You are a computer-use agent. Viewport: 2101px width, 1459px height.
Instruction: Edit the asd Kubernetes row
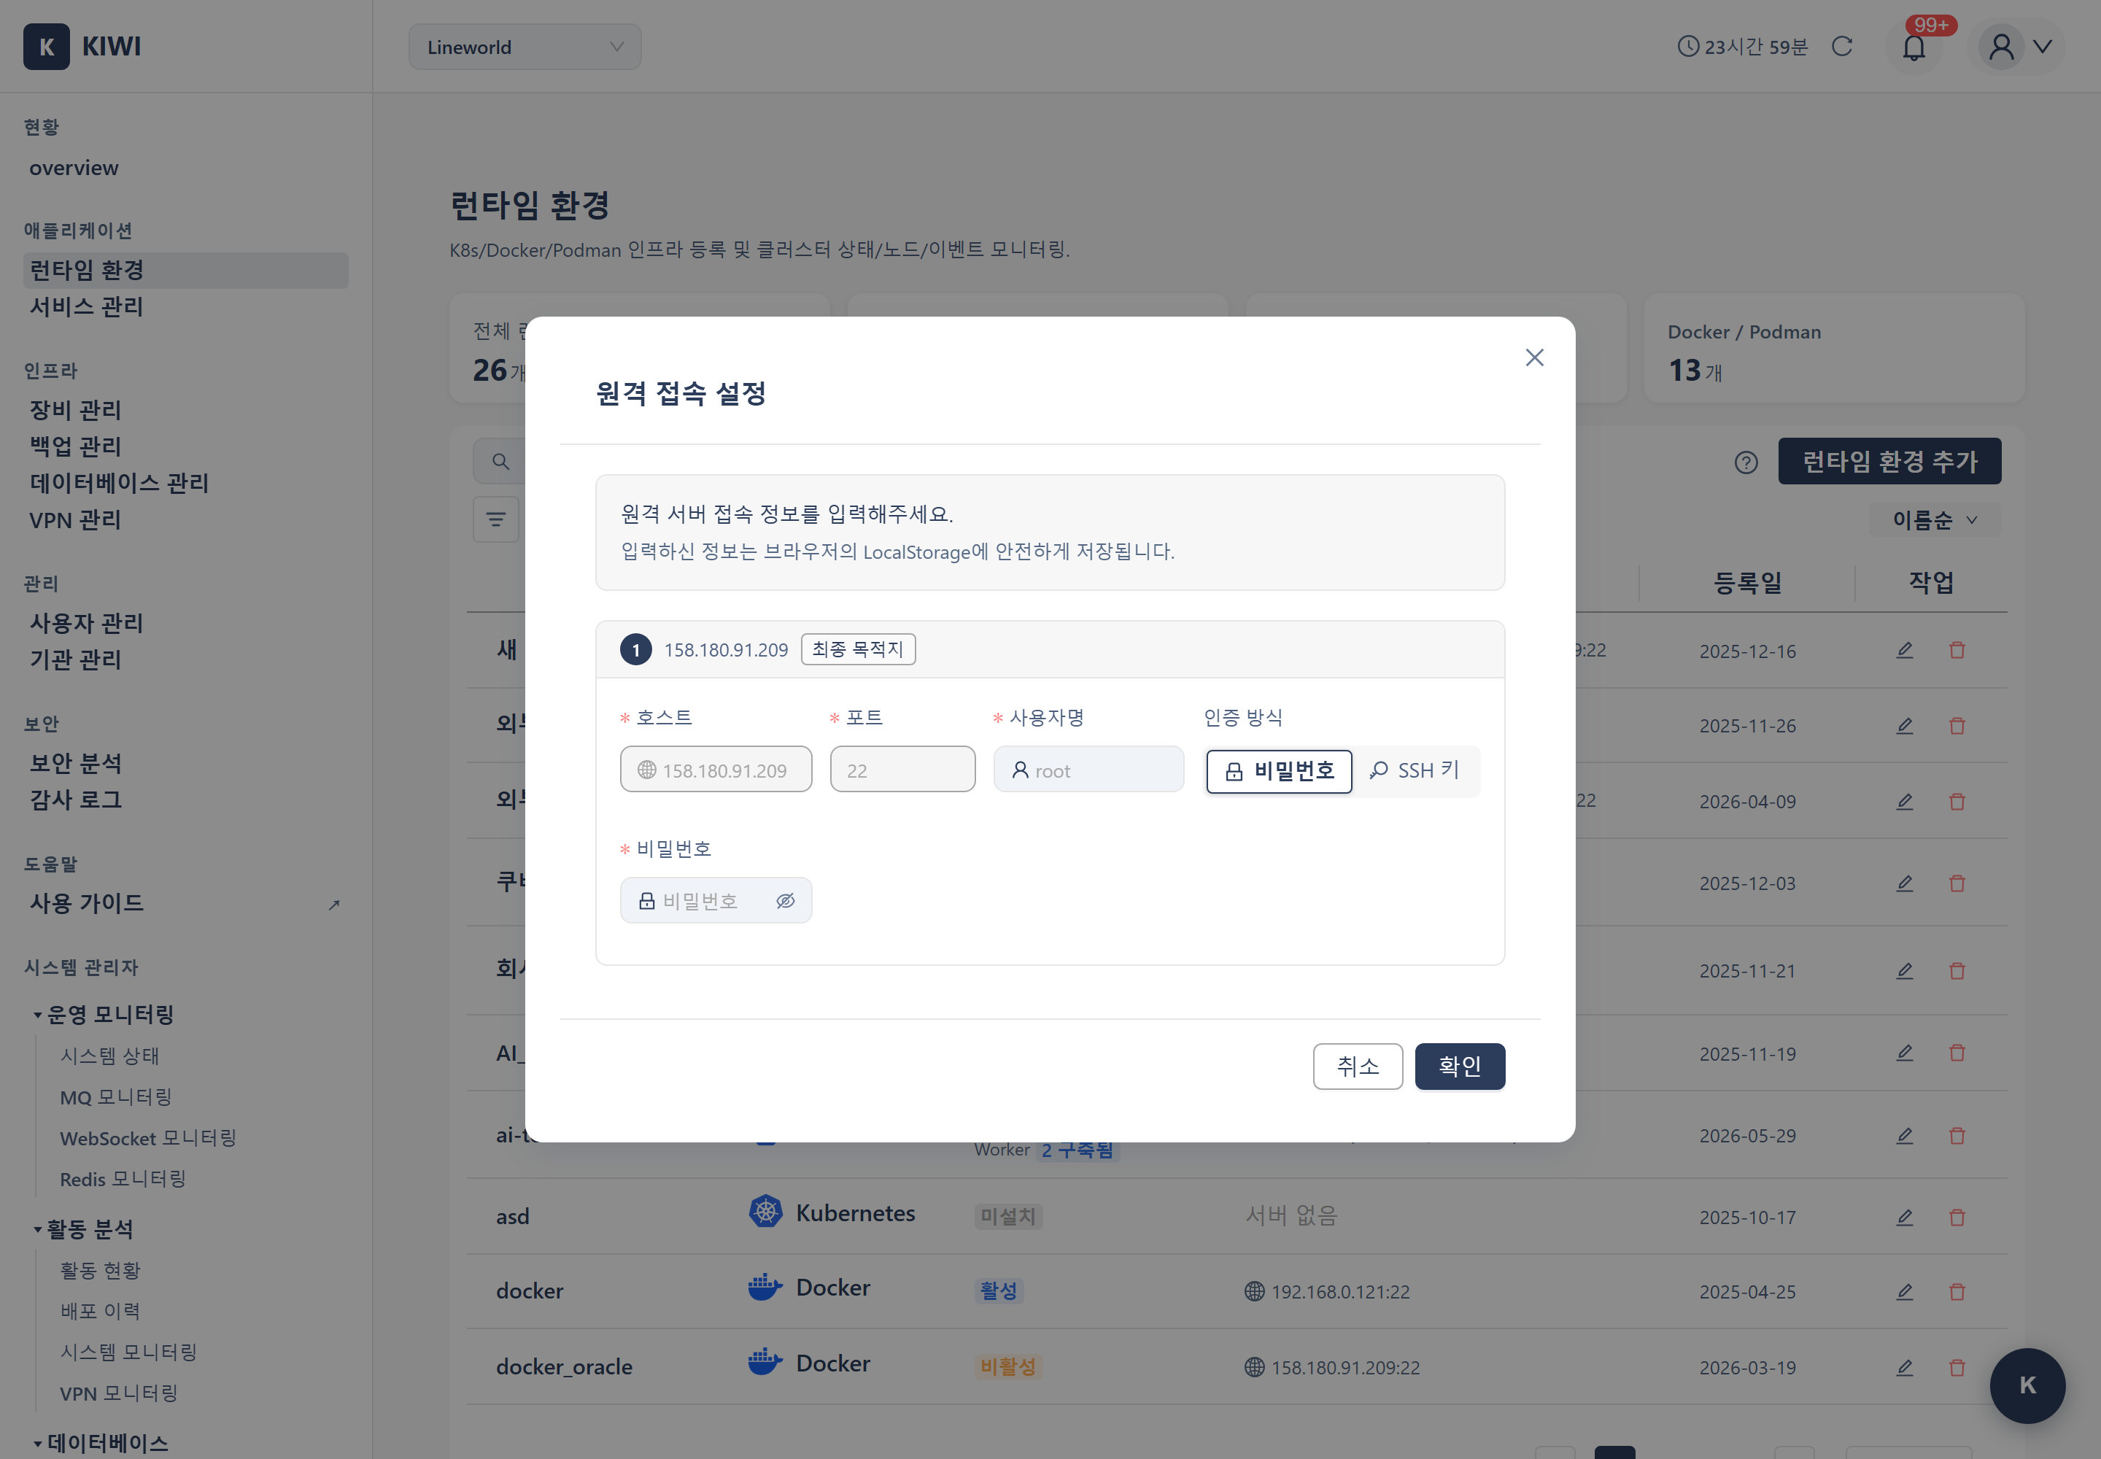(x=1905, y=1218)
